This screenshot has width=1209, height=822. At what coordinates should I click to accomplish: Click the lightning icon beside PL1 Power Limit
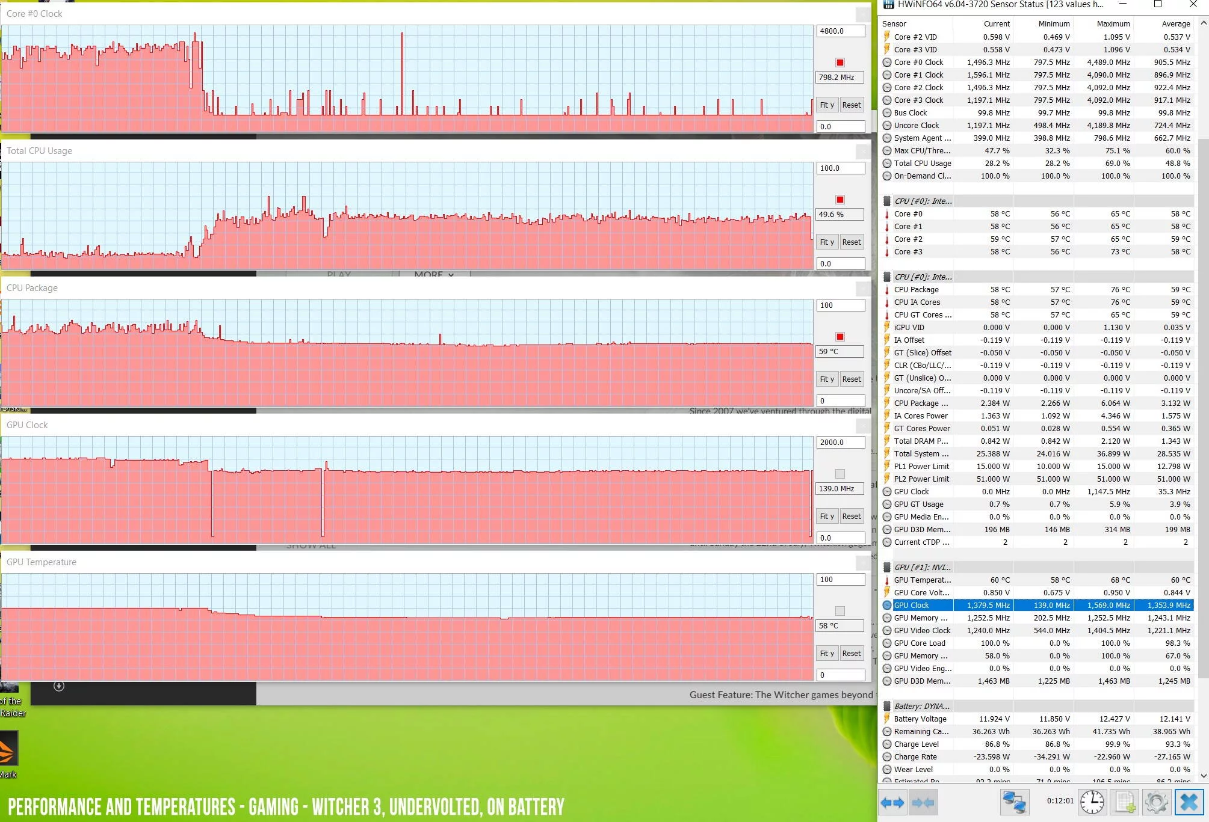point(887,466)
